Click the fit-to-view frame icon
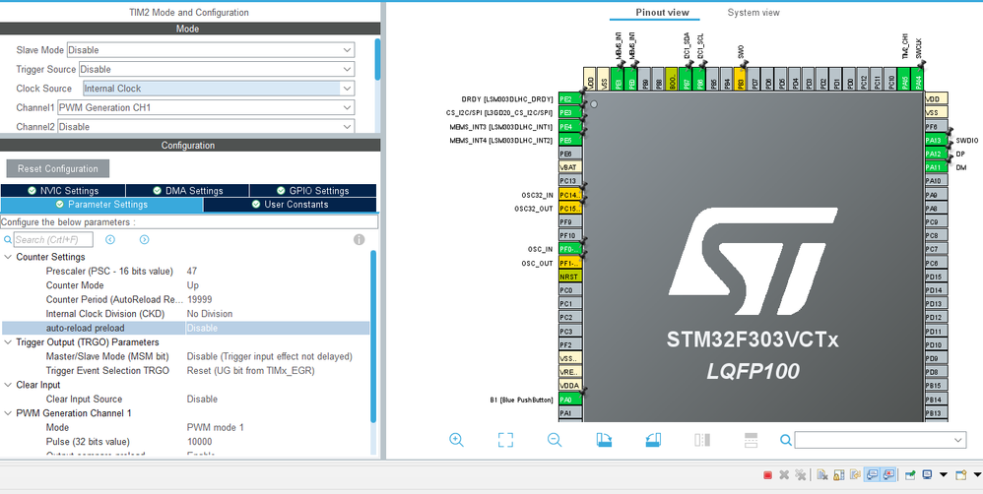 (x=505, y=440)
